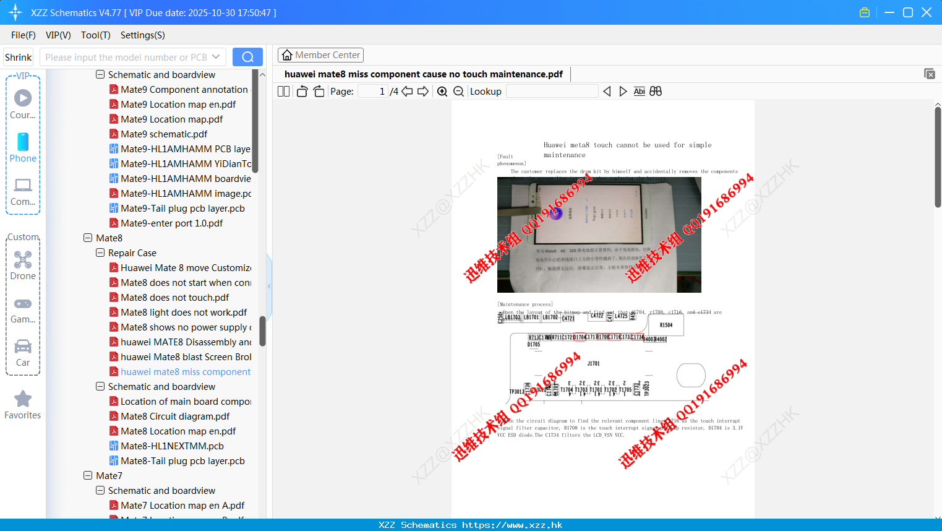The width and height of the screenshot is (942, 531).
Task: Click the Lookup text field
Action: [x=552, y=92]
